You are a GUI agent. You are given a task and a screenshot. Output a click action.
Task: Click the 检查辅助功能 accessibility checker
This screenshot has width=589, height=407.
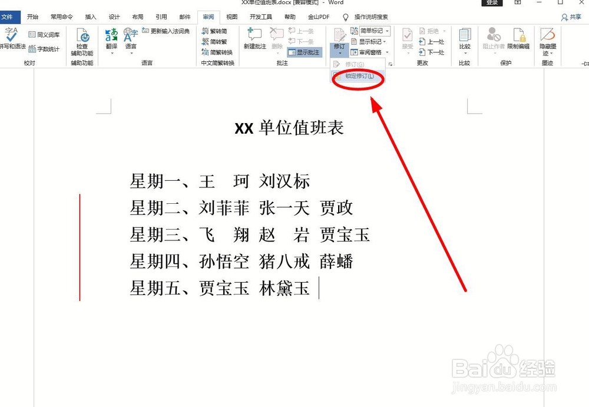pyautogui.click(x=82, y=42)
